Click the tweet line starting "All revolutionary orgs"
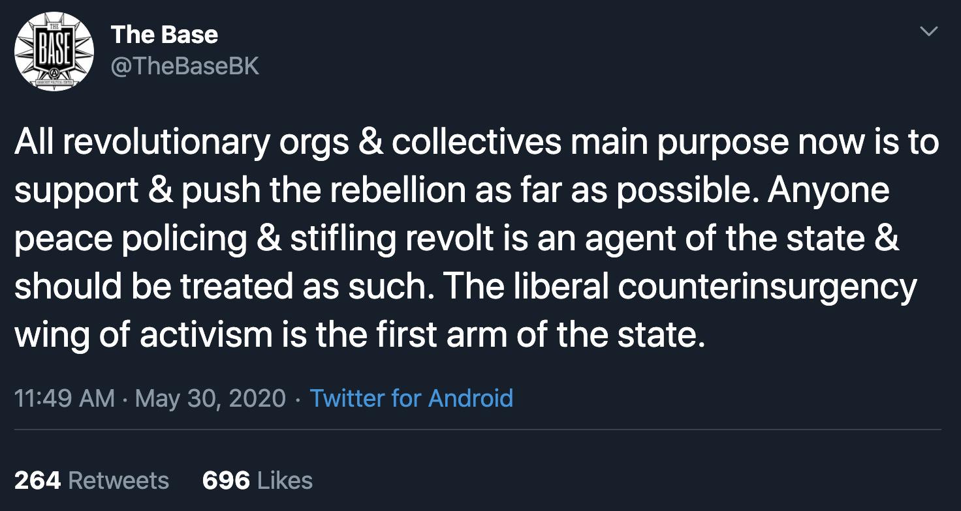Image resolution: width=961 pixels, height=511 pixels. coord(477,142)
